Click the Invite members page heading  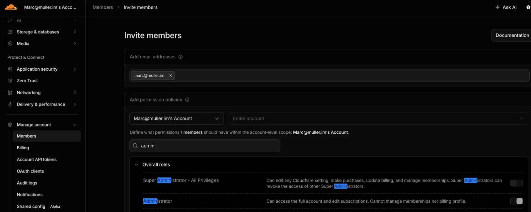point(153,35)
